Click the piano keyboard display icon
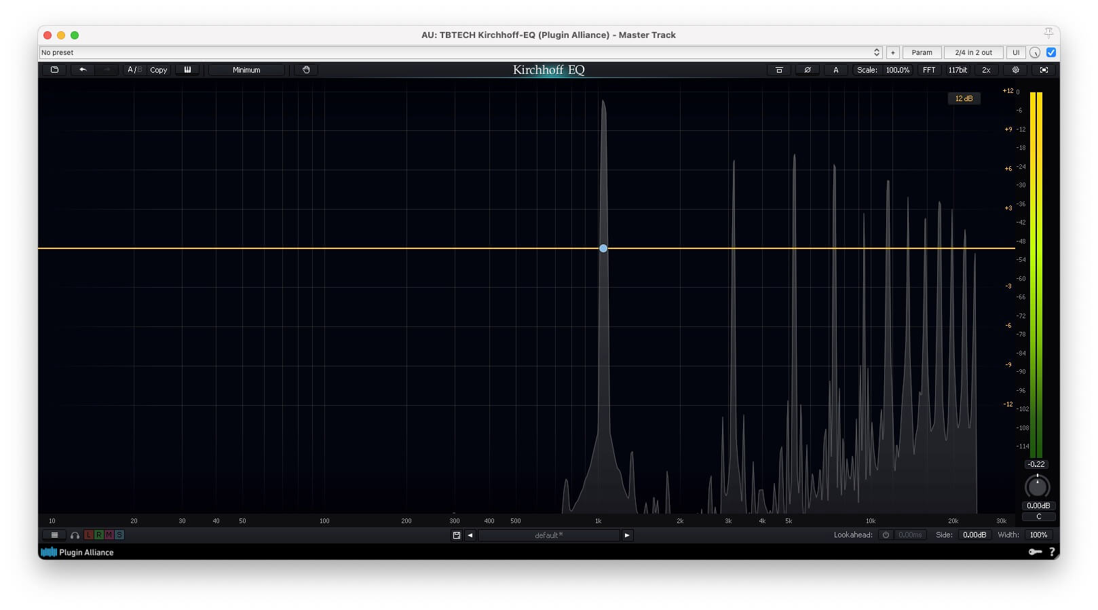The height and width of the screenshot is (610, 1098). (x=187, y=70)
